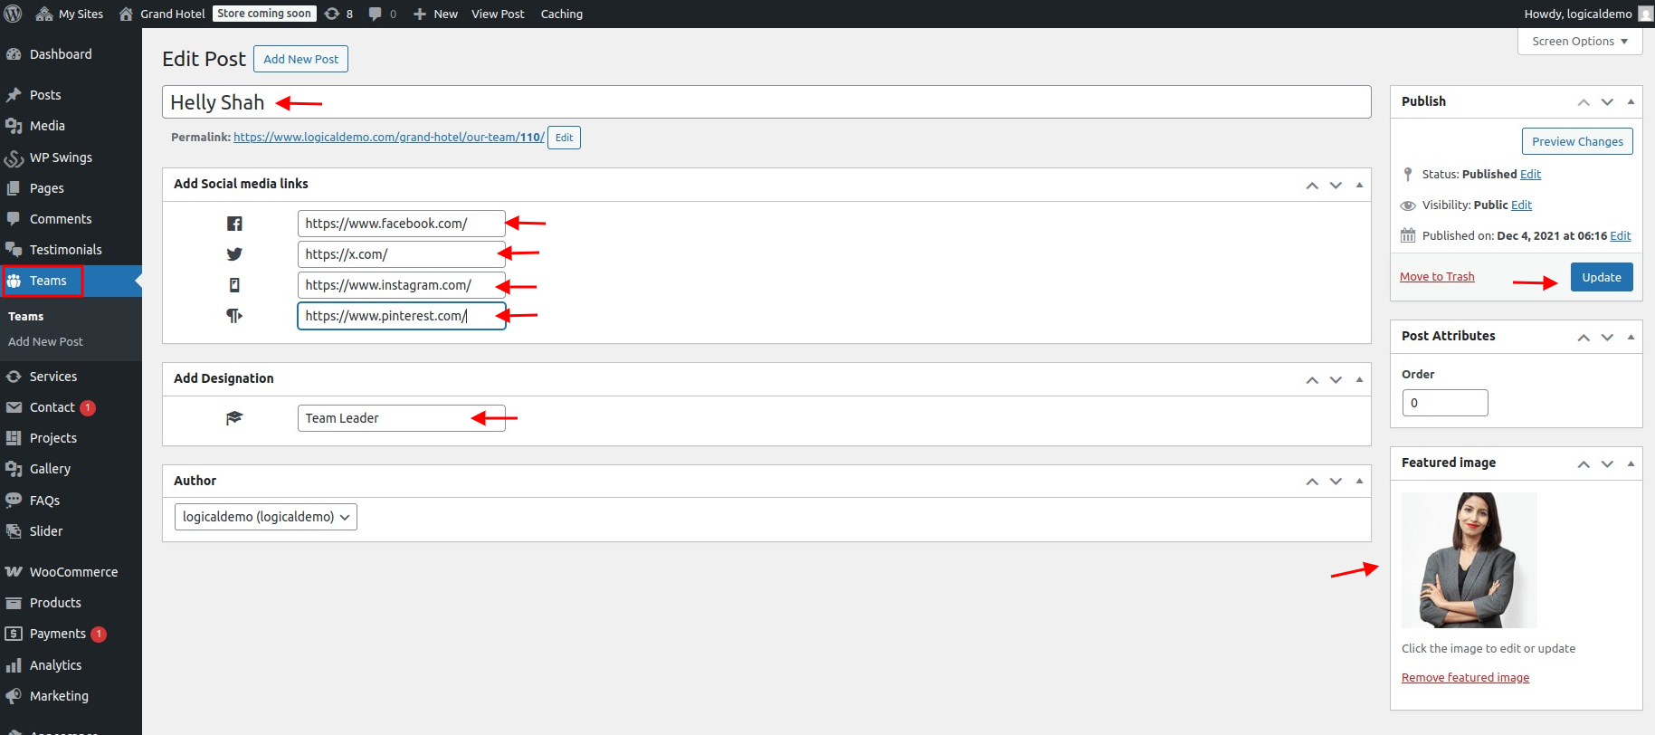Open WooCommerce in the sidebar
This screenshot has height=735, width=1655.
tap(73, 572)
